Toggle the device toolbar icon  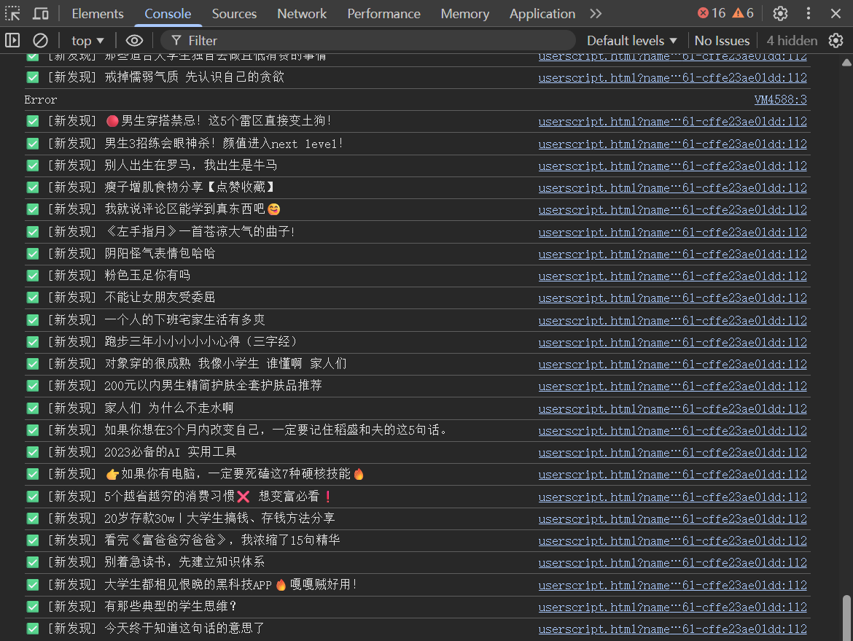(x=42, y=13)
